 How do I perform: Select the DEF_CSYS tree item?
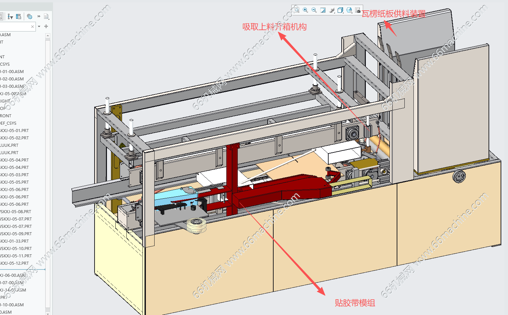click(x=8, y=123)
